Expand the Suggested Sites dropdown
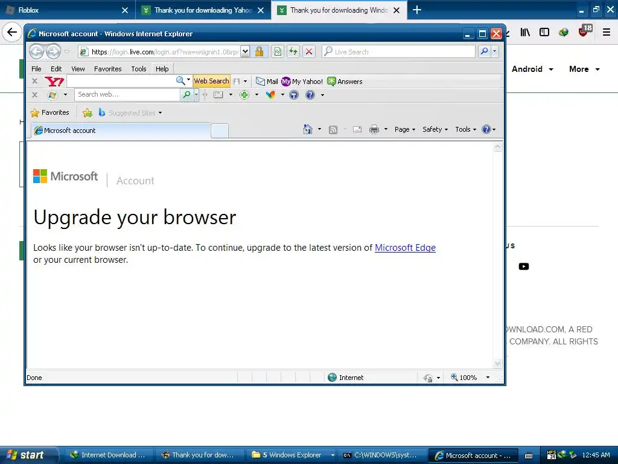 click(x=160, y=113)
